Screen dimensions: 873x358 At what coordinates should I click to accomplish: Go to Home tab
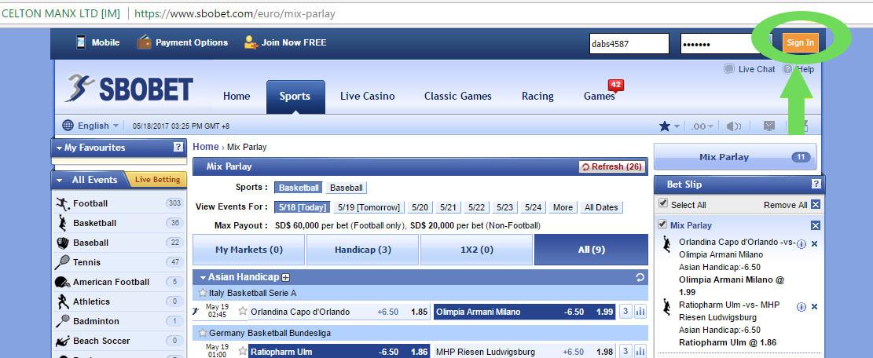237,96
